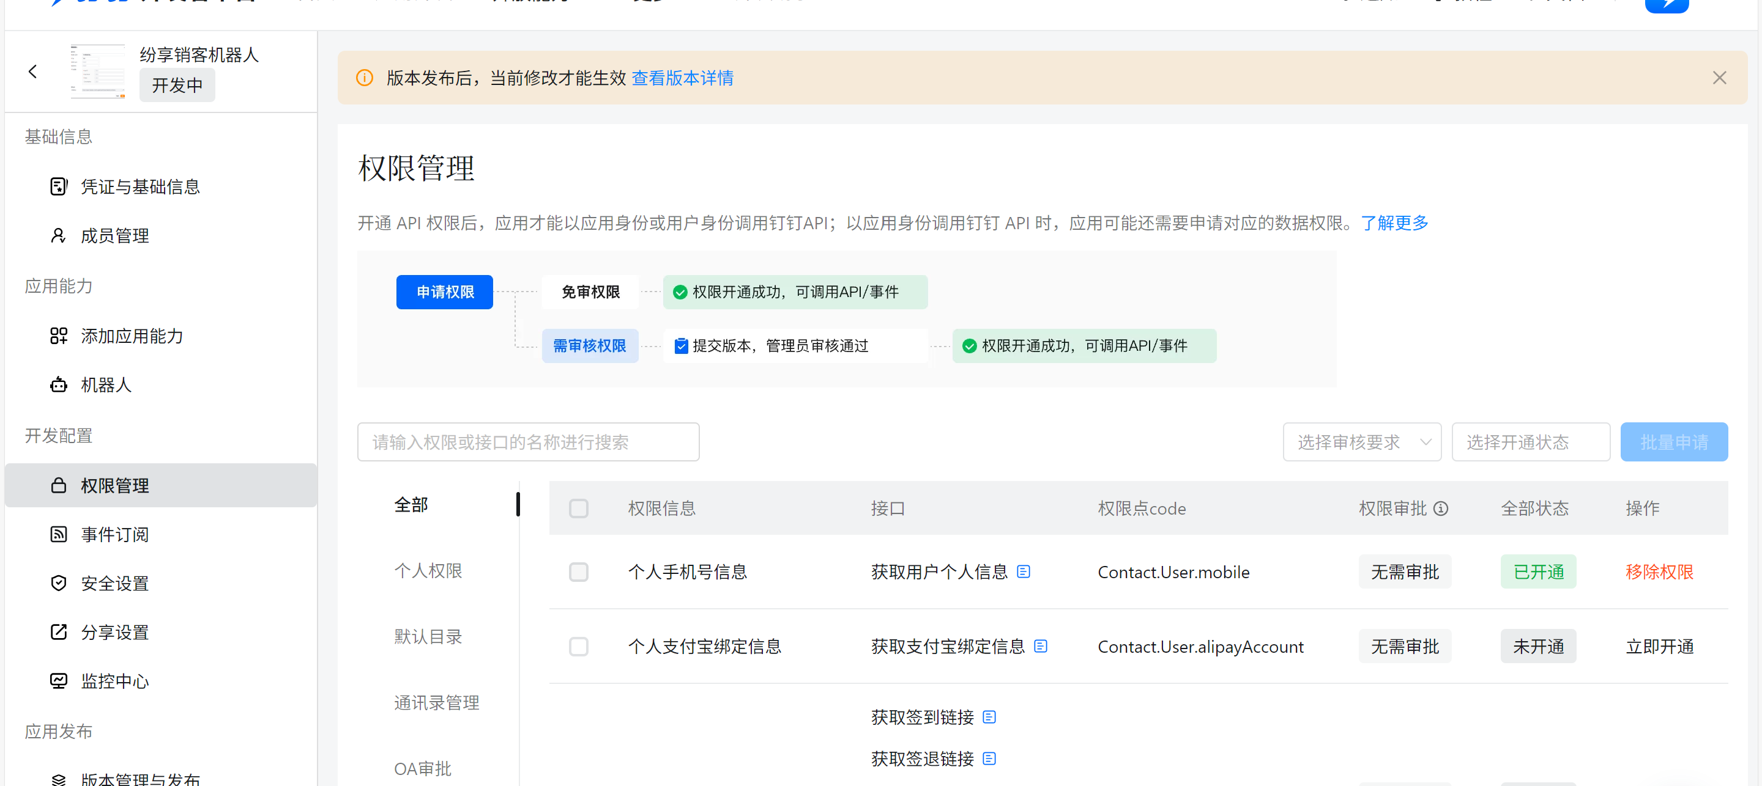Select the OA审批 category tab

[422, 769]
